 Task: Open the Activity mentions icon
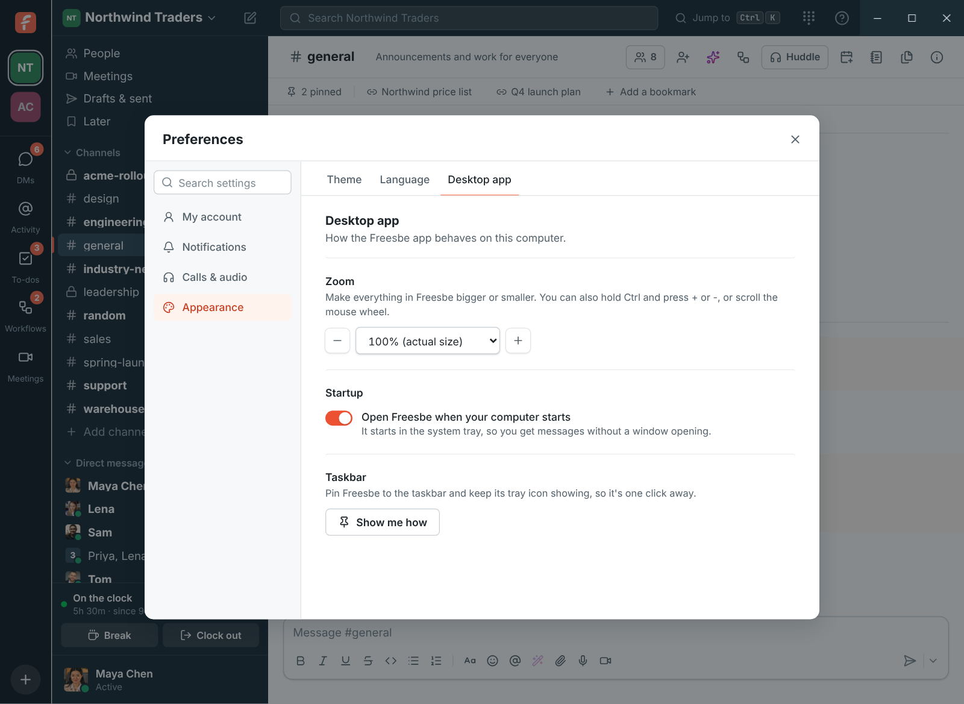point(25,209)
